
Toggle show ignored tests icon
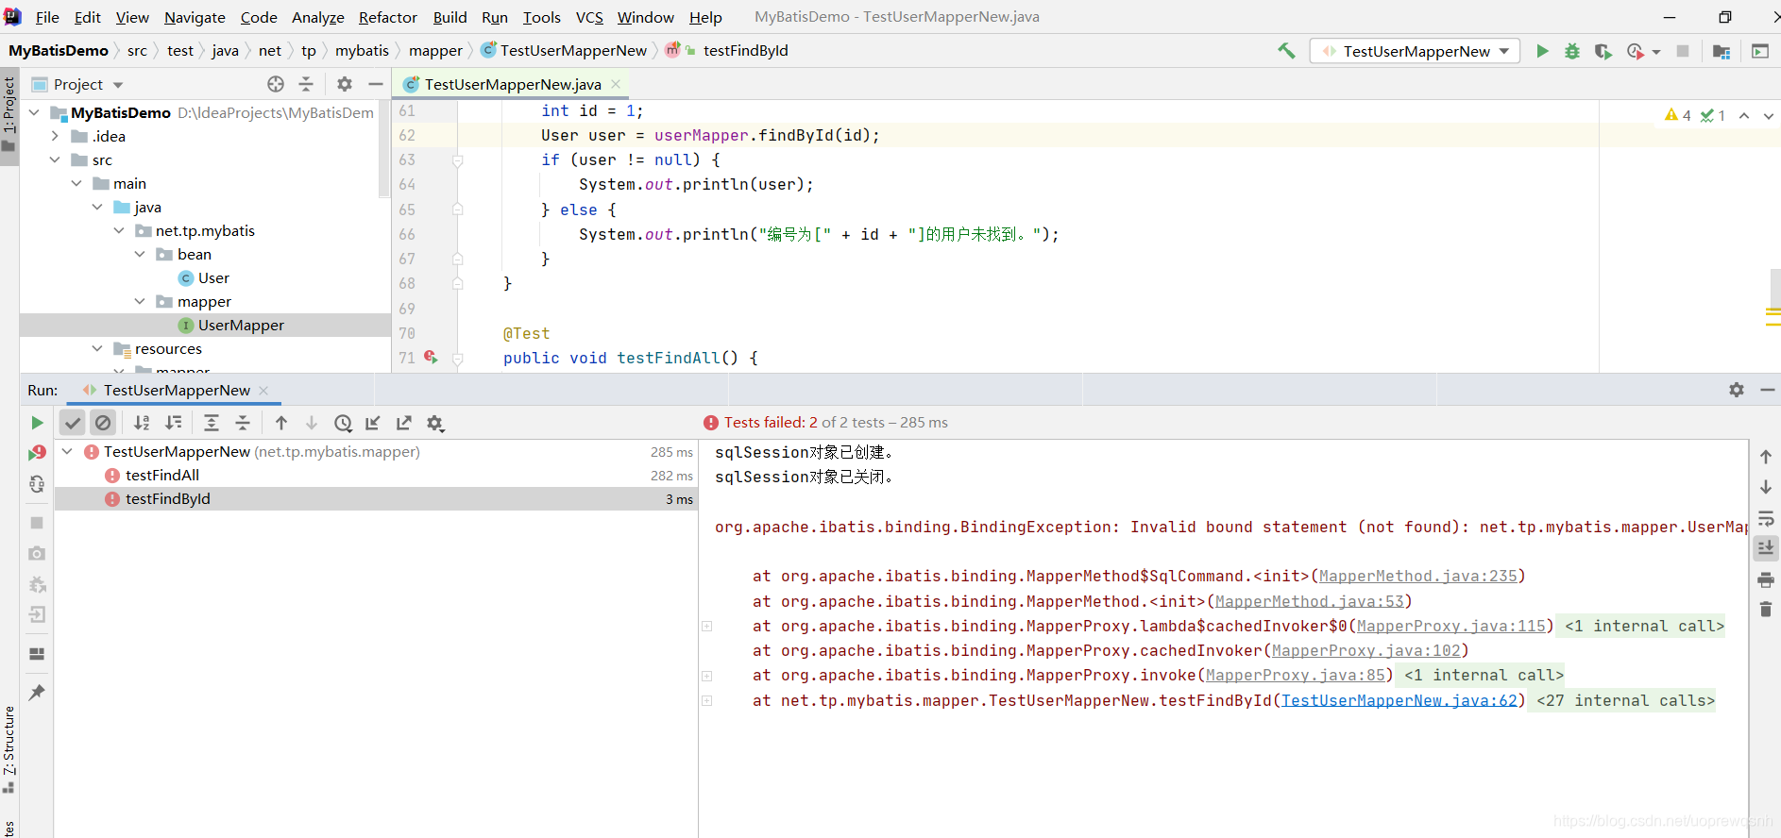104,423
